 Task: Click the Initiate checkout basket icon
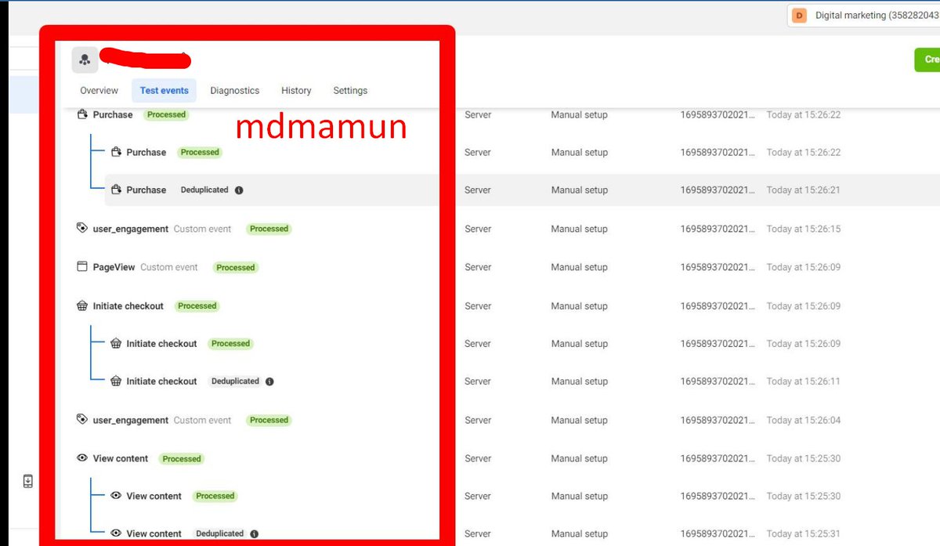[82, 306]
